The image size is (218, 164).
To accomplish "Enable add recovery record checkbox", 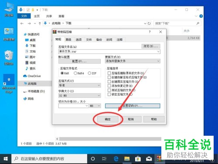I will point(109,86).
